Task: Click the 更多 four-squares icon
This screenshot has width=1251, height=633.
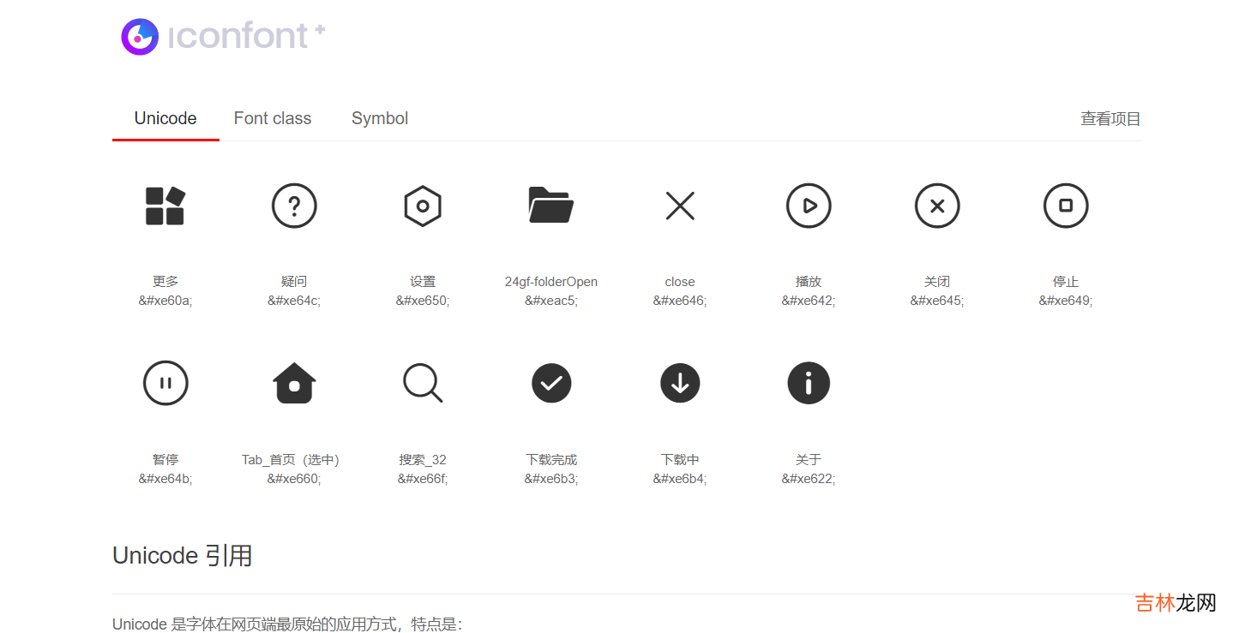Action: (165, 206)
